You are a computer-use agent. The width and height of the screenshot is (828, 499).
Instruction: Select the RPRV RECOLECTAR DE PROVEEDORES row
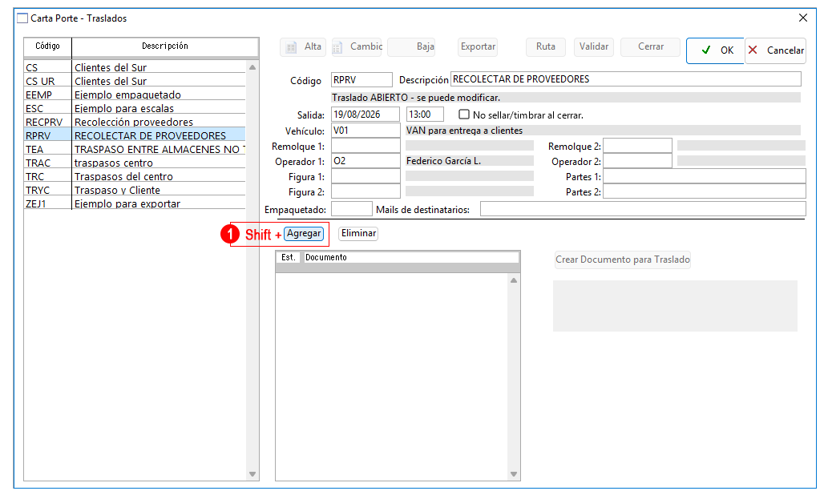tap(135, 135)
